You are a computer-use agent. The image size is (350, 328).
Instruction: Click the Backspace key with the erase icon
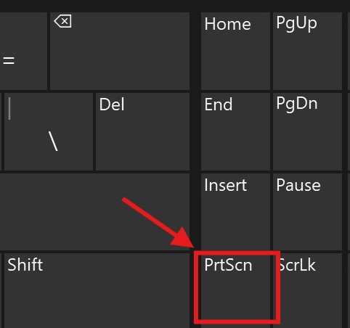point(120,51)
